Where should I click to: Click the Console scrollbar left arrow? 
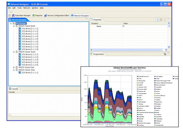[x=10, y=114]
